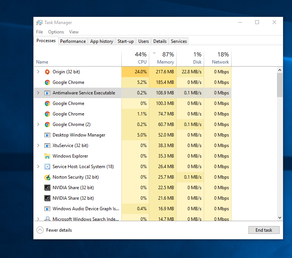Select the XtuService (32 bit) name text
Viewport: 292px width, 258px height.
click(70, 146)
